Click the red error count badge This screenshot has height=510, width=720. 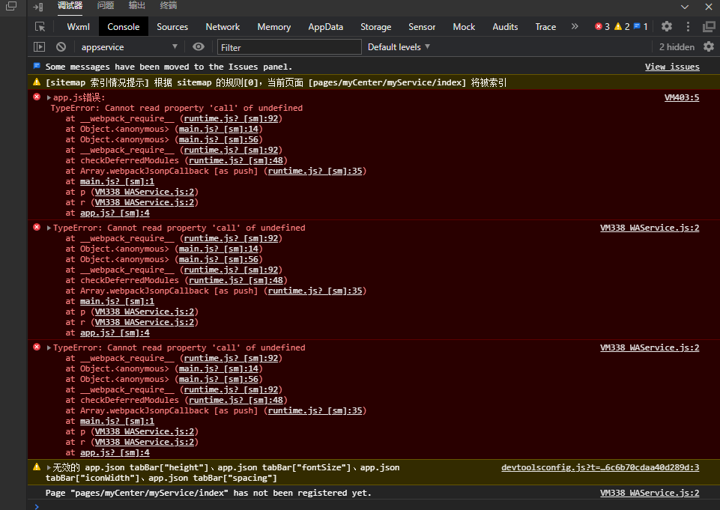(602, 27)
